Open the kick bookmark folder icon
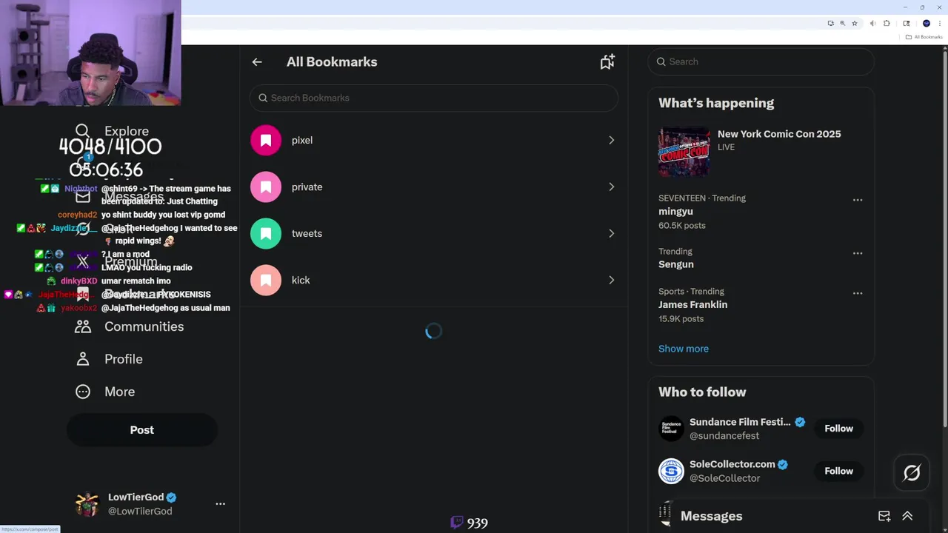948x533 pixels. (x=266, y=280)
